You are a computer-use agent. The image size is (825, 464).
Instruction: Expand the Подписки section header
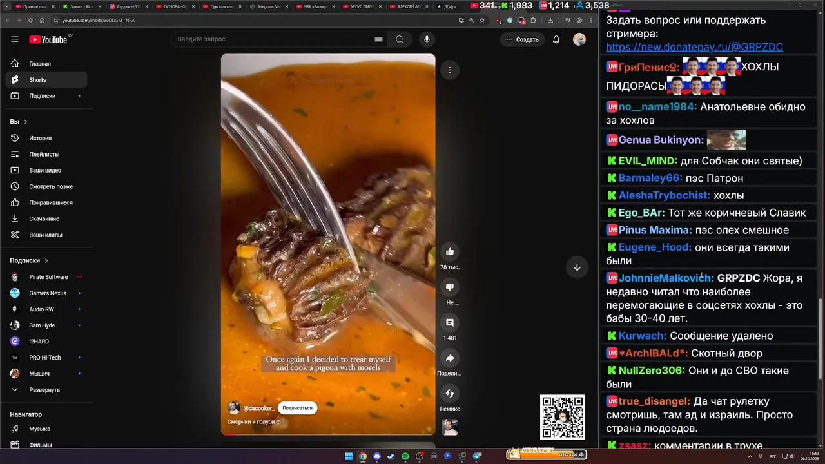point(29,260)
